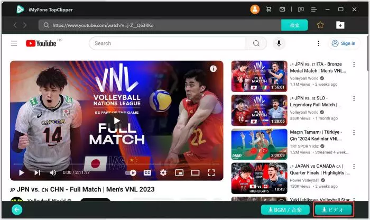Open options menu for JPN vs. ITA video
The image size is (370, 220).
coord(354,65)
